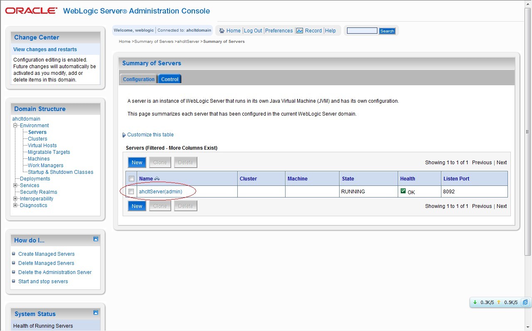532x331 pixels.
Task: Select ahcltdomain root in Domain Structure
Action: point(26,119)
